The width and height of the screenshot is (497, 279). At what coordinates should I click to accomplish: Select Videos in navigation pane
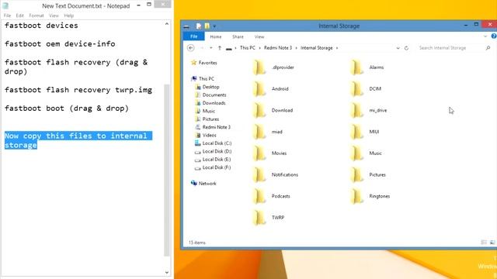point(206,135)
